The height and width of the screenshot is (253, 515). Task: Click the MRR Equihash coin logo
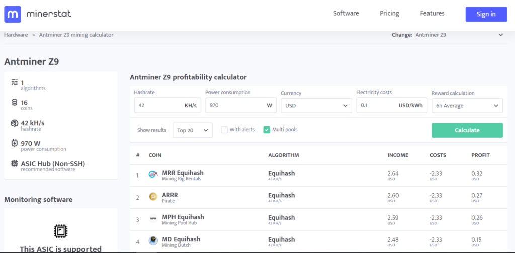153,175
